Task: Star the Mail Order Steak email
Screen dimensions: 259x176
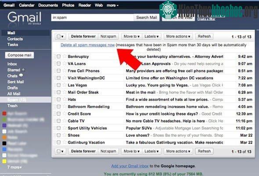Action: [65, 92]
